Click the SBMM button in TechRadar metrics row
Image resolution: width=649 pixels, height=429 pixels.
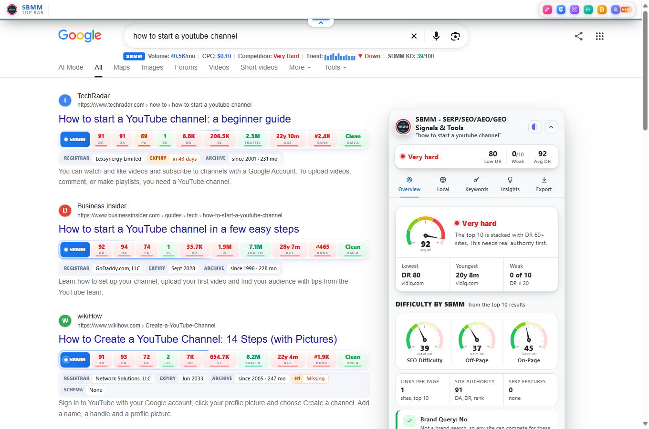[75, 140]
